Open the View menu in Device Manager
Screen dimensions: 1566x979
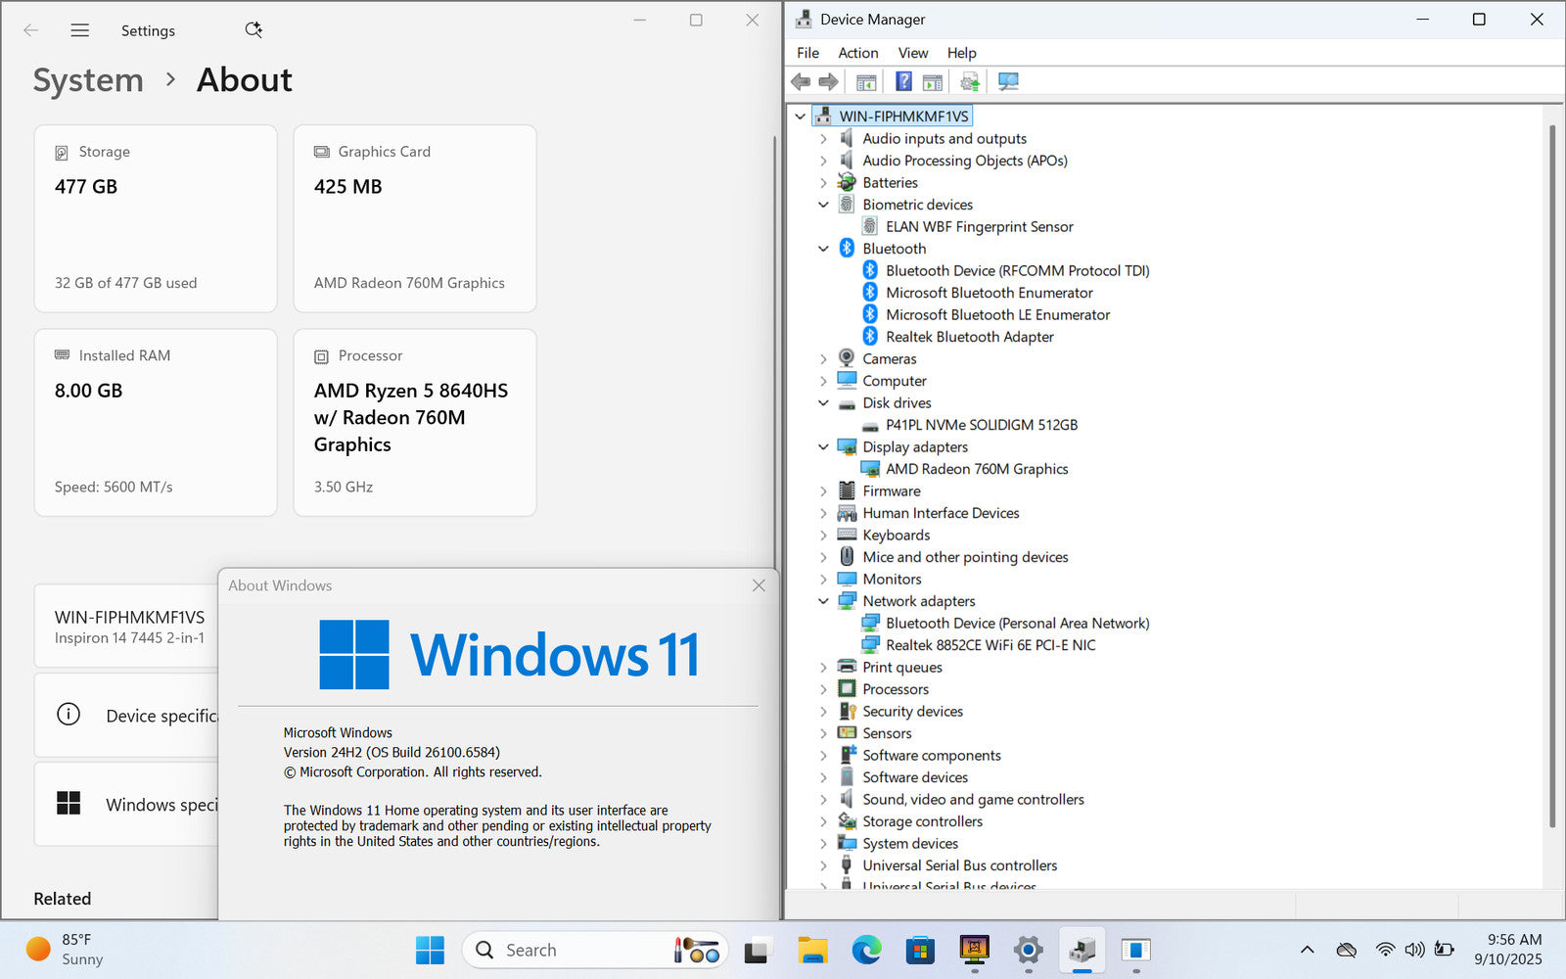coord(912,53)
